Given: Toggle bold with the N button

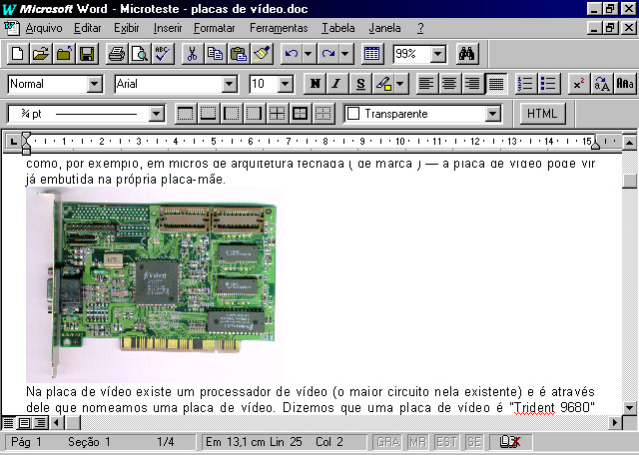Looking at the screenshot, I should [x=315, y=84].
